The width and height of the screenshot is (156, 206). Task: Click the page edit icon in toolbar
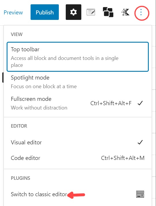[x=91, y=12]
